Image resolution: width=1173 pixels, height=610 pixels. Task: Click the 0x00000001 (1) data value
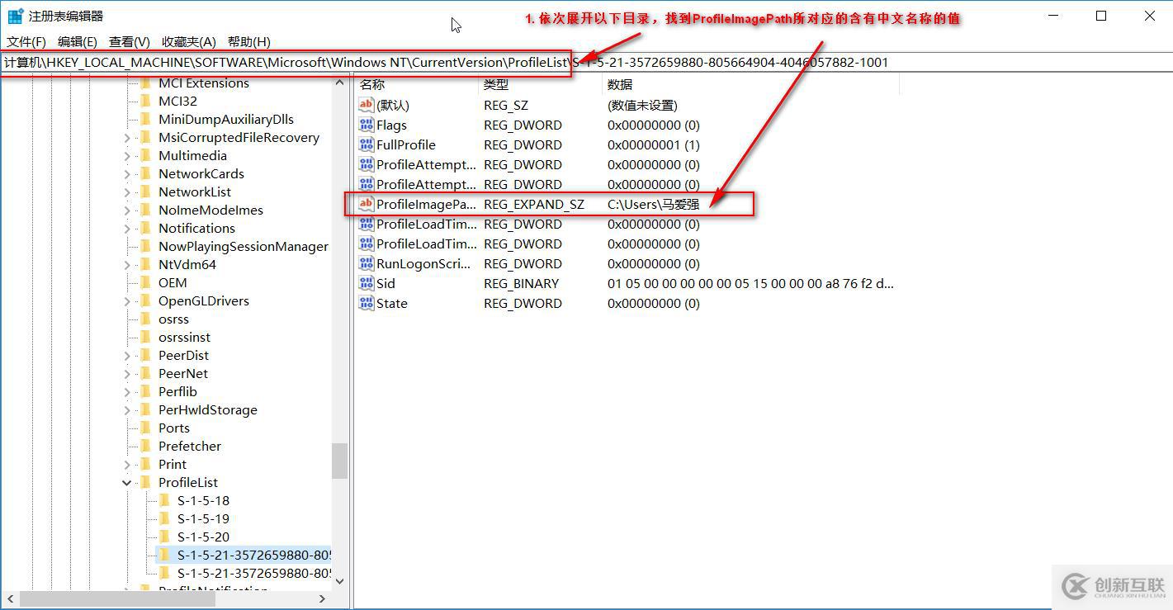653,144
